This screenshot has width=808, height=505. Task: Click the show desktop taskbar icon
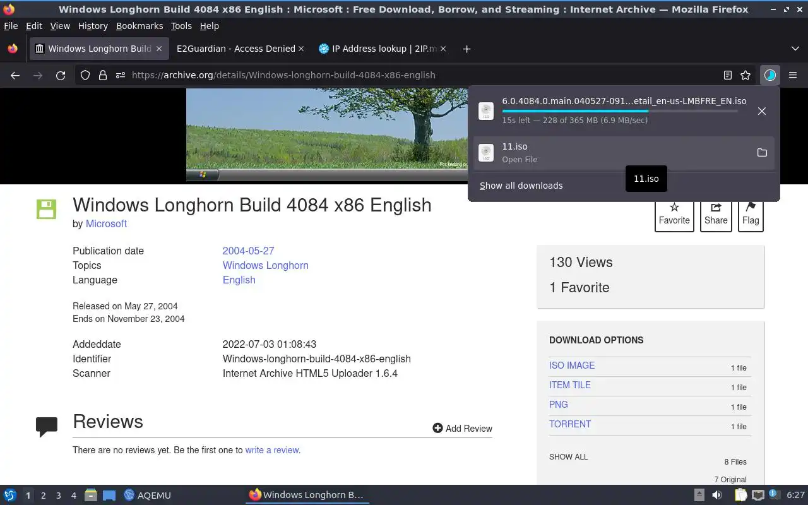109,495
